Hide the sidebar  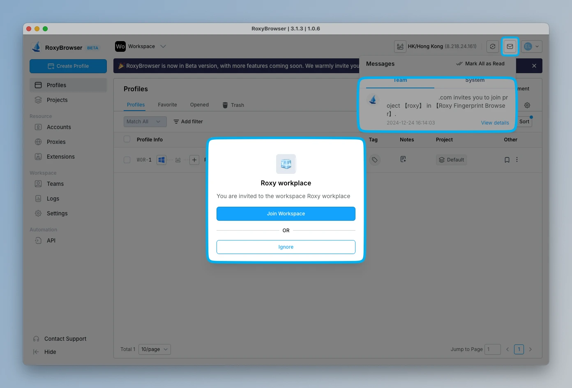[44, 352]
